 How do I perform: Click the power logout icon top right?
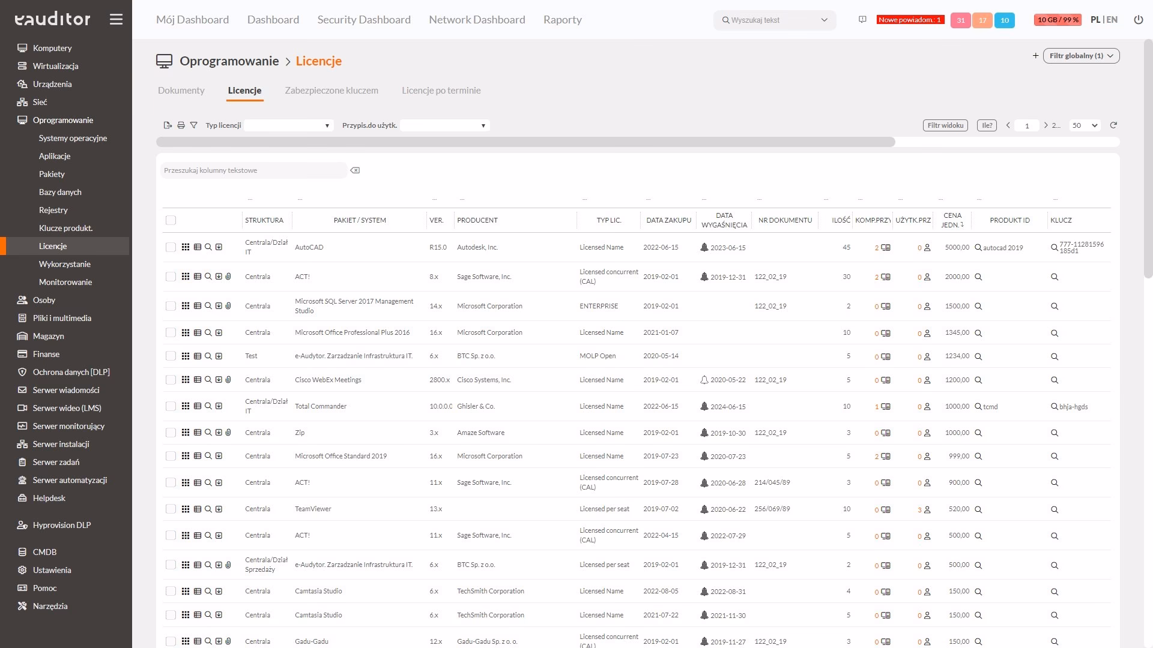pos(1138,20)
